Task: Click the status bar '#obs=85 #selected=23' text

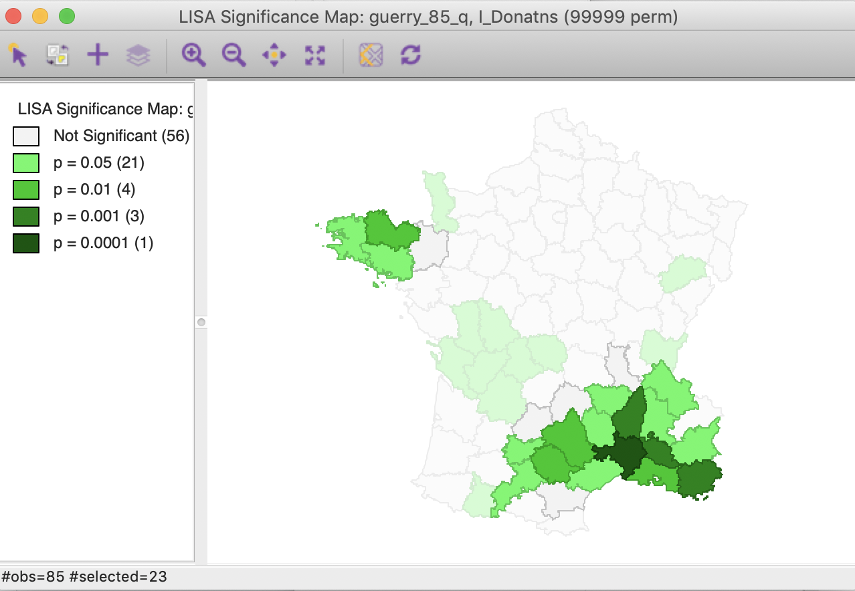Action: tap(85, 576)
